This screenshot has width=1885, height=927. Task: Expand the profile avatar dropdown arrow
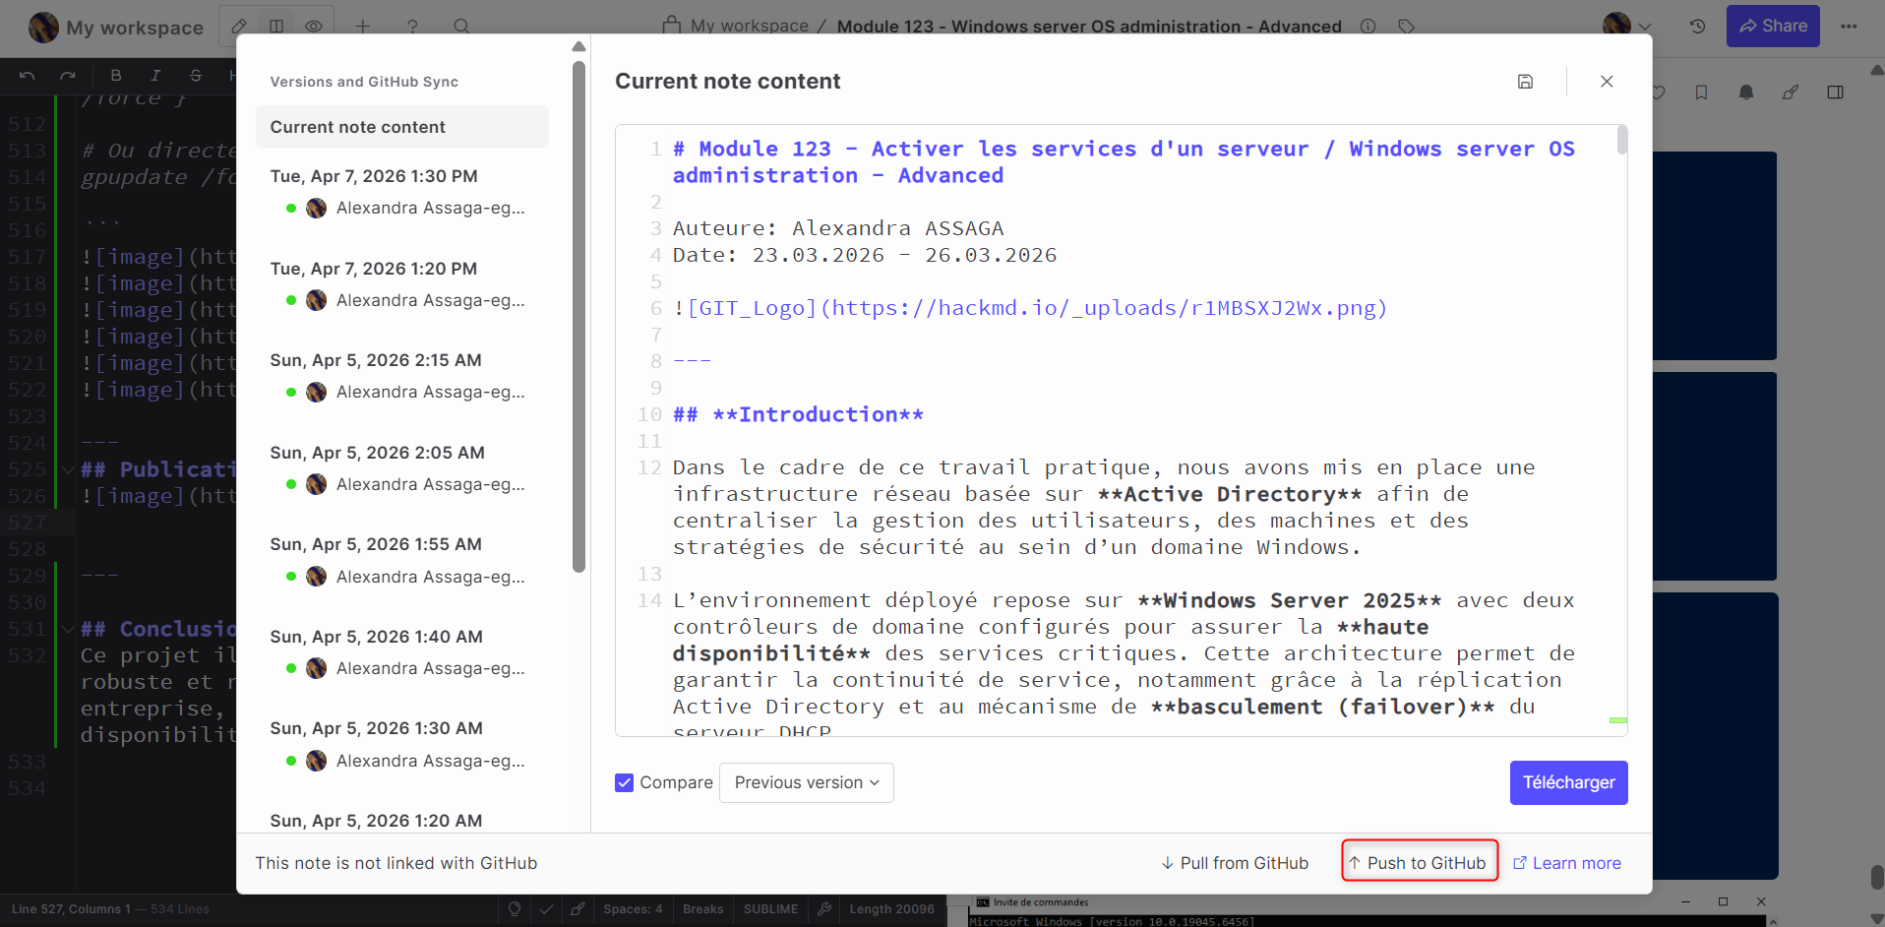tap(1645, 27)
